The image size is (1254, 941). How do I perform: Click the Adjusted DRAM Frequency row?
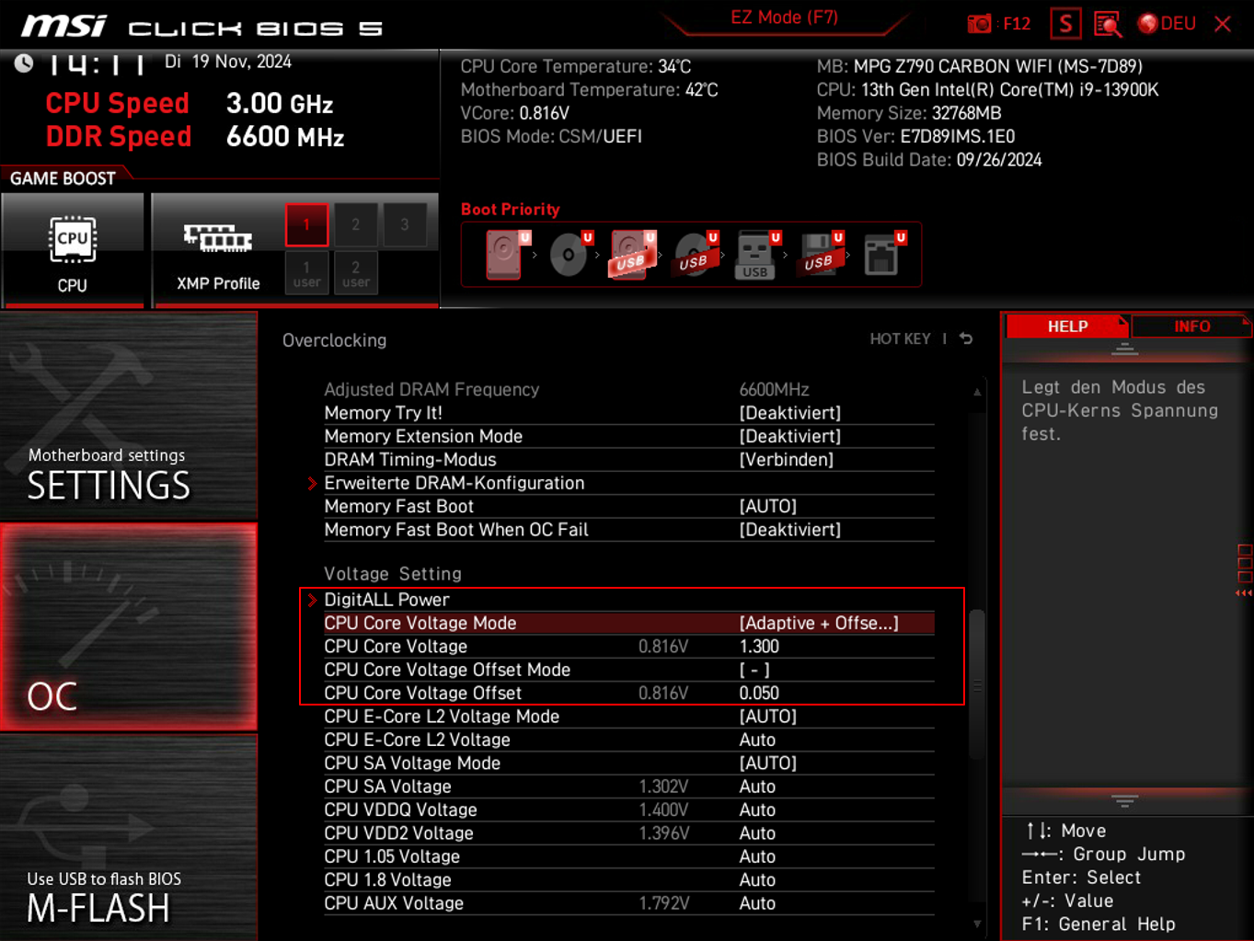pos(628,390)
